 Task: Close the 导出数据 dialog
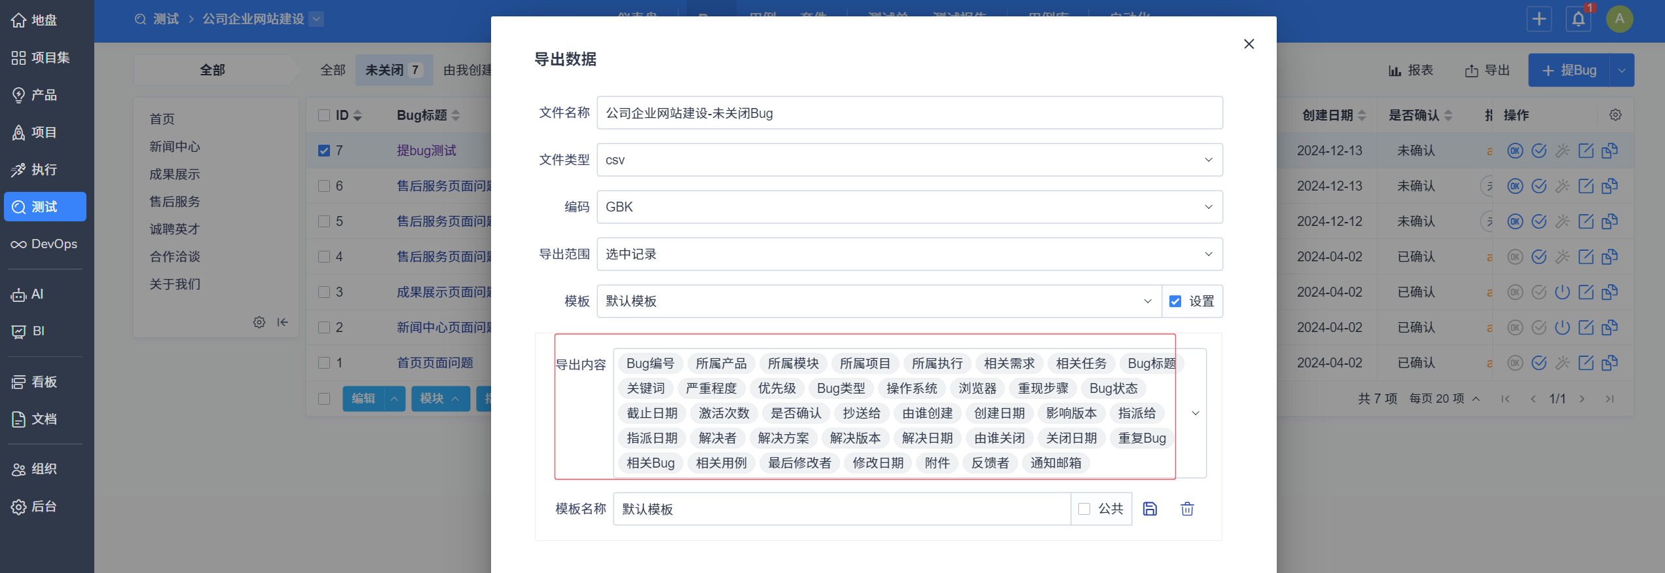click(1249, 44)
